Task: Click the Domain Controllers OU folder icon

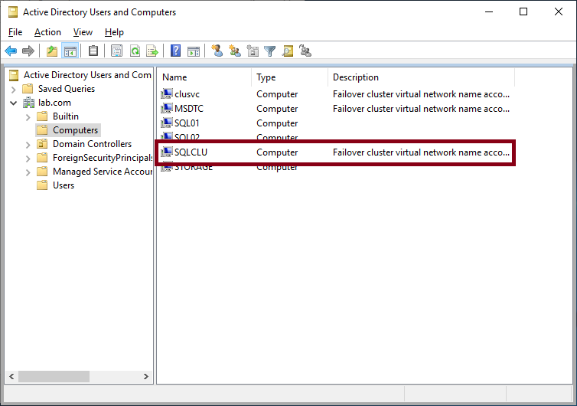Action: pyautogui.click(x=42, y=144)
